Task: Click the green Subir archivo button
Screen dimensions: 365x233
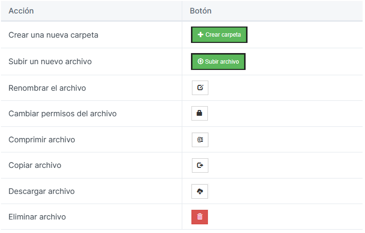Action: 218,62
